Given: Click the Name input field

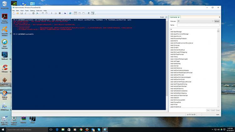Looking at the screenshot, I should pos(198,25).
